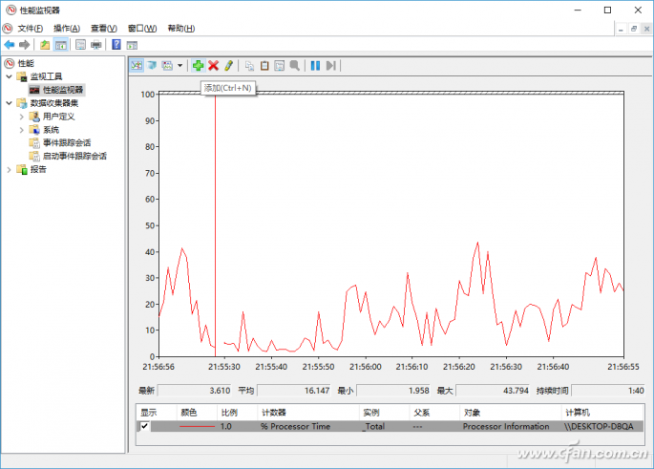Freeze the display with the pause icon
654x469 pixels.
pos(315,65)
